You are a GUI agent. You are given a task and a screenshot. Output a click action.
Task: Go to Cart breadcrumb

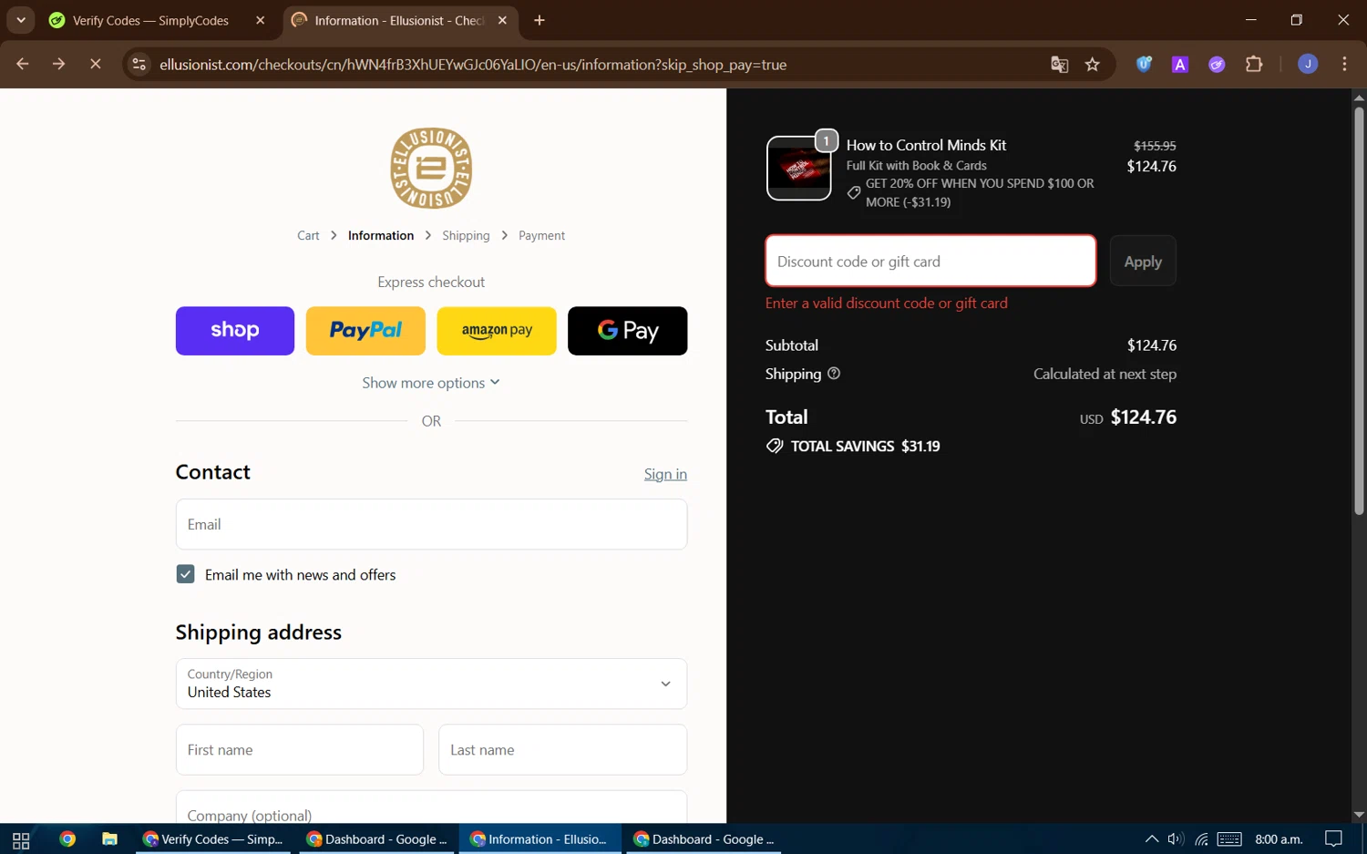click(x=308, y=235)
